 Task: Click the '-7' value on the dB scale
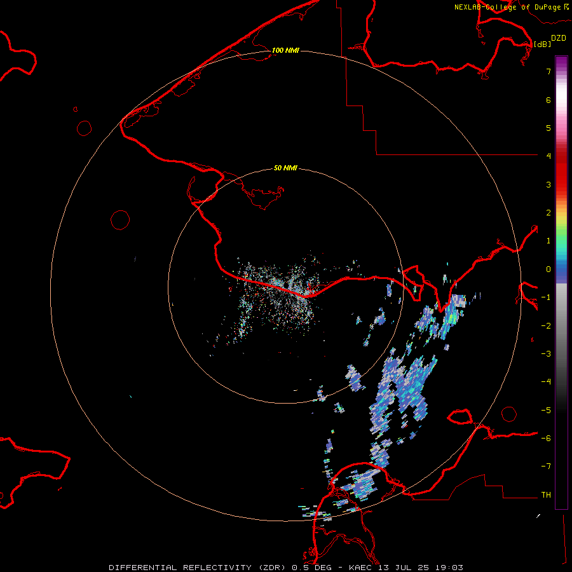546,466
